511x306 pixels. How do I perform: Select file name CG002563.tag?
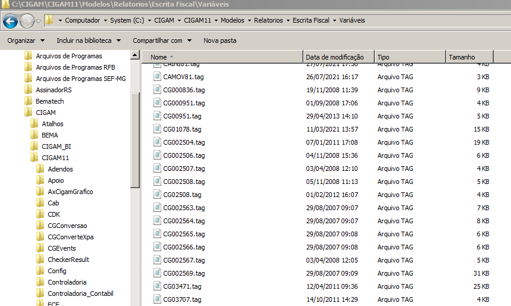pos(184,208)
